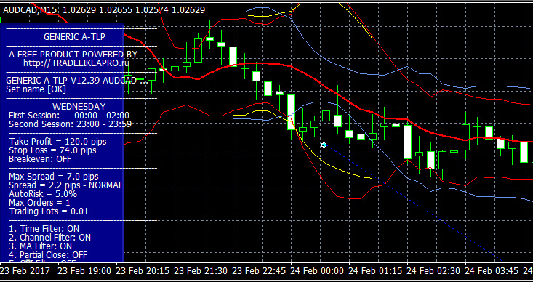Screen dimensions: 533x282
Task: Click the GENERIC A-TLP panel heading
Action: tap(74, 37)
